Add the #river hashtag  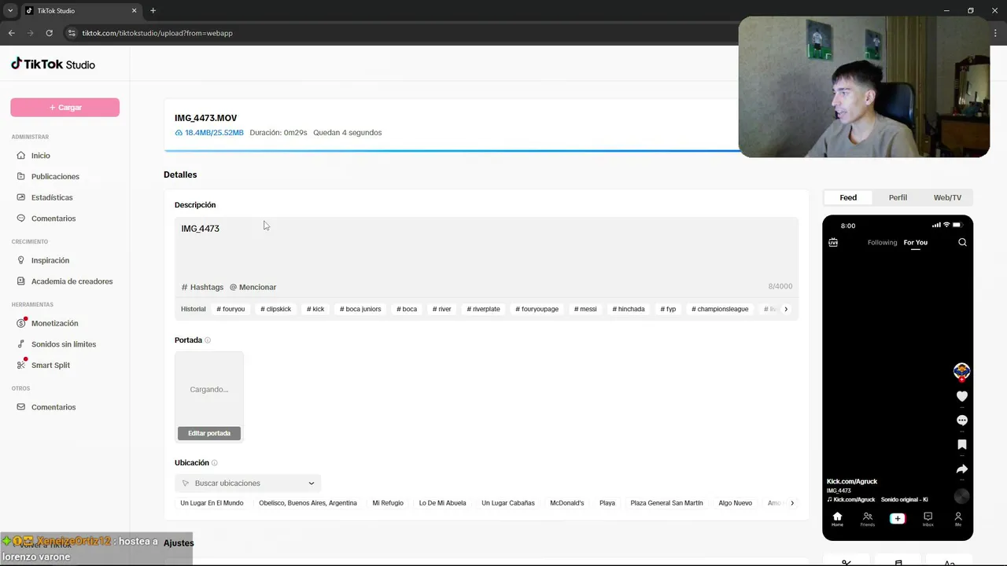[441, 309]
